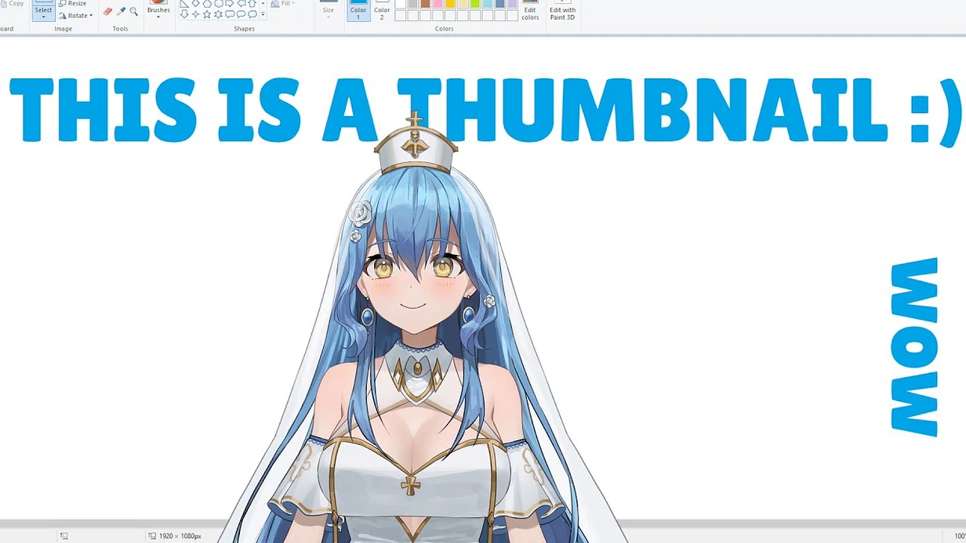The width and height of the screenshot is (966, 543).
Task: Click the Resize button
Action: click(x=72, y=3)
